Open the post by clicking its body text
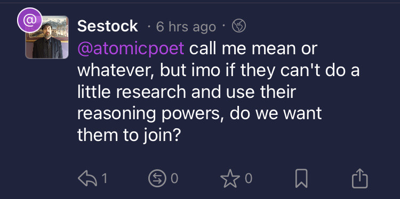The height and width of the screenshot is (199, 400). pos(218,92)
